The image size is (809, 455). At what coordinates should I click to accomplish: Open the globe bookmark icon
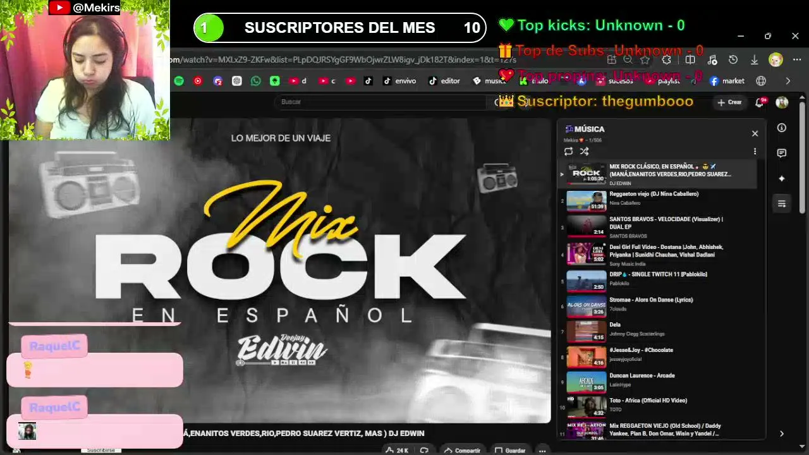(761, 81)
